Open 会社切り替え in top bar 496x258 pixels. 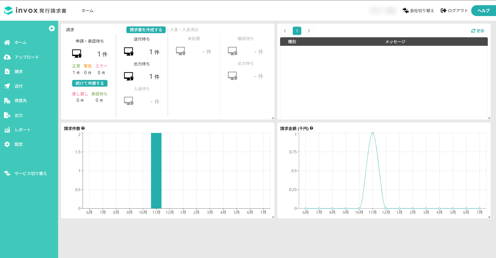(419, 11)
